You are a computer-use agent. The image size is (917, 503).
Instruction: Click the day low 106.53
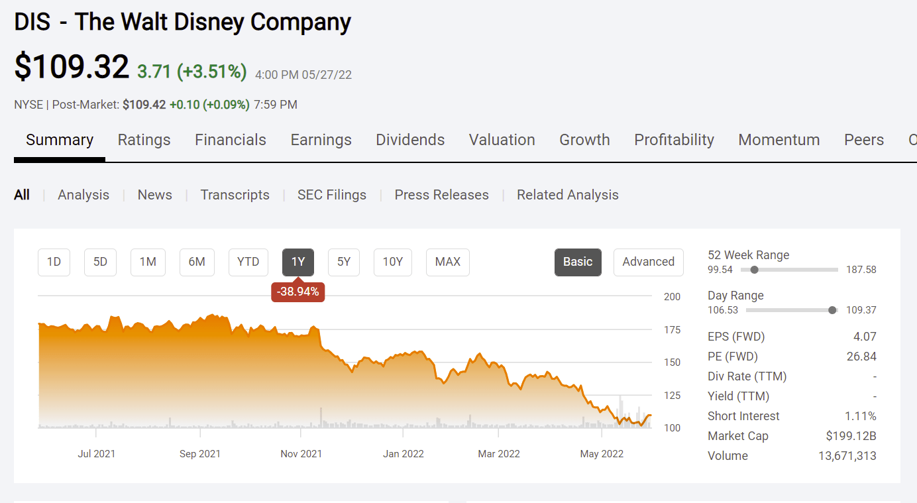click(x=723, y=310)
